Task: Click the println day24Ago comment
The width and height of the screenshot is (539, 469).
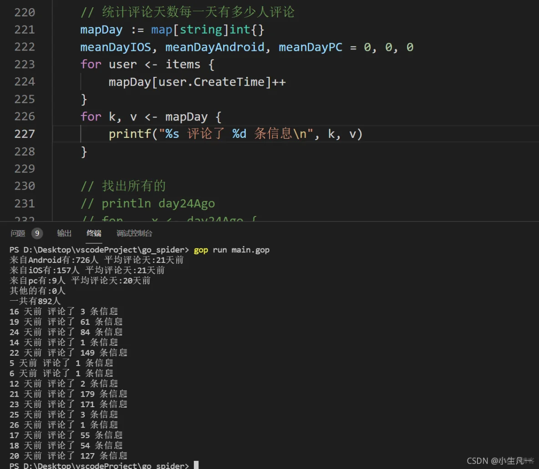Action: (147, 203)
